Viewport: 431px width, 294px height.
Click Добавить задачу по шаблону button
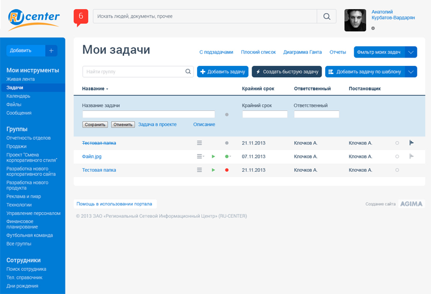(x=365, y=72)
